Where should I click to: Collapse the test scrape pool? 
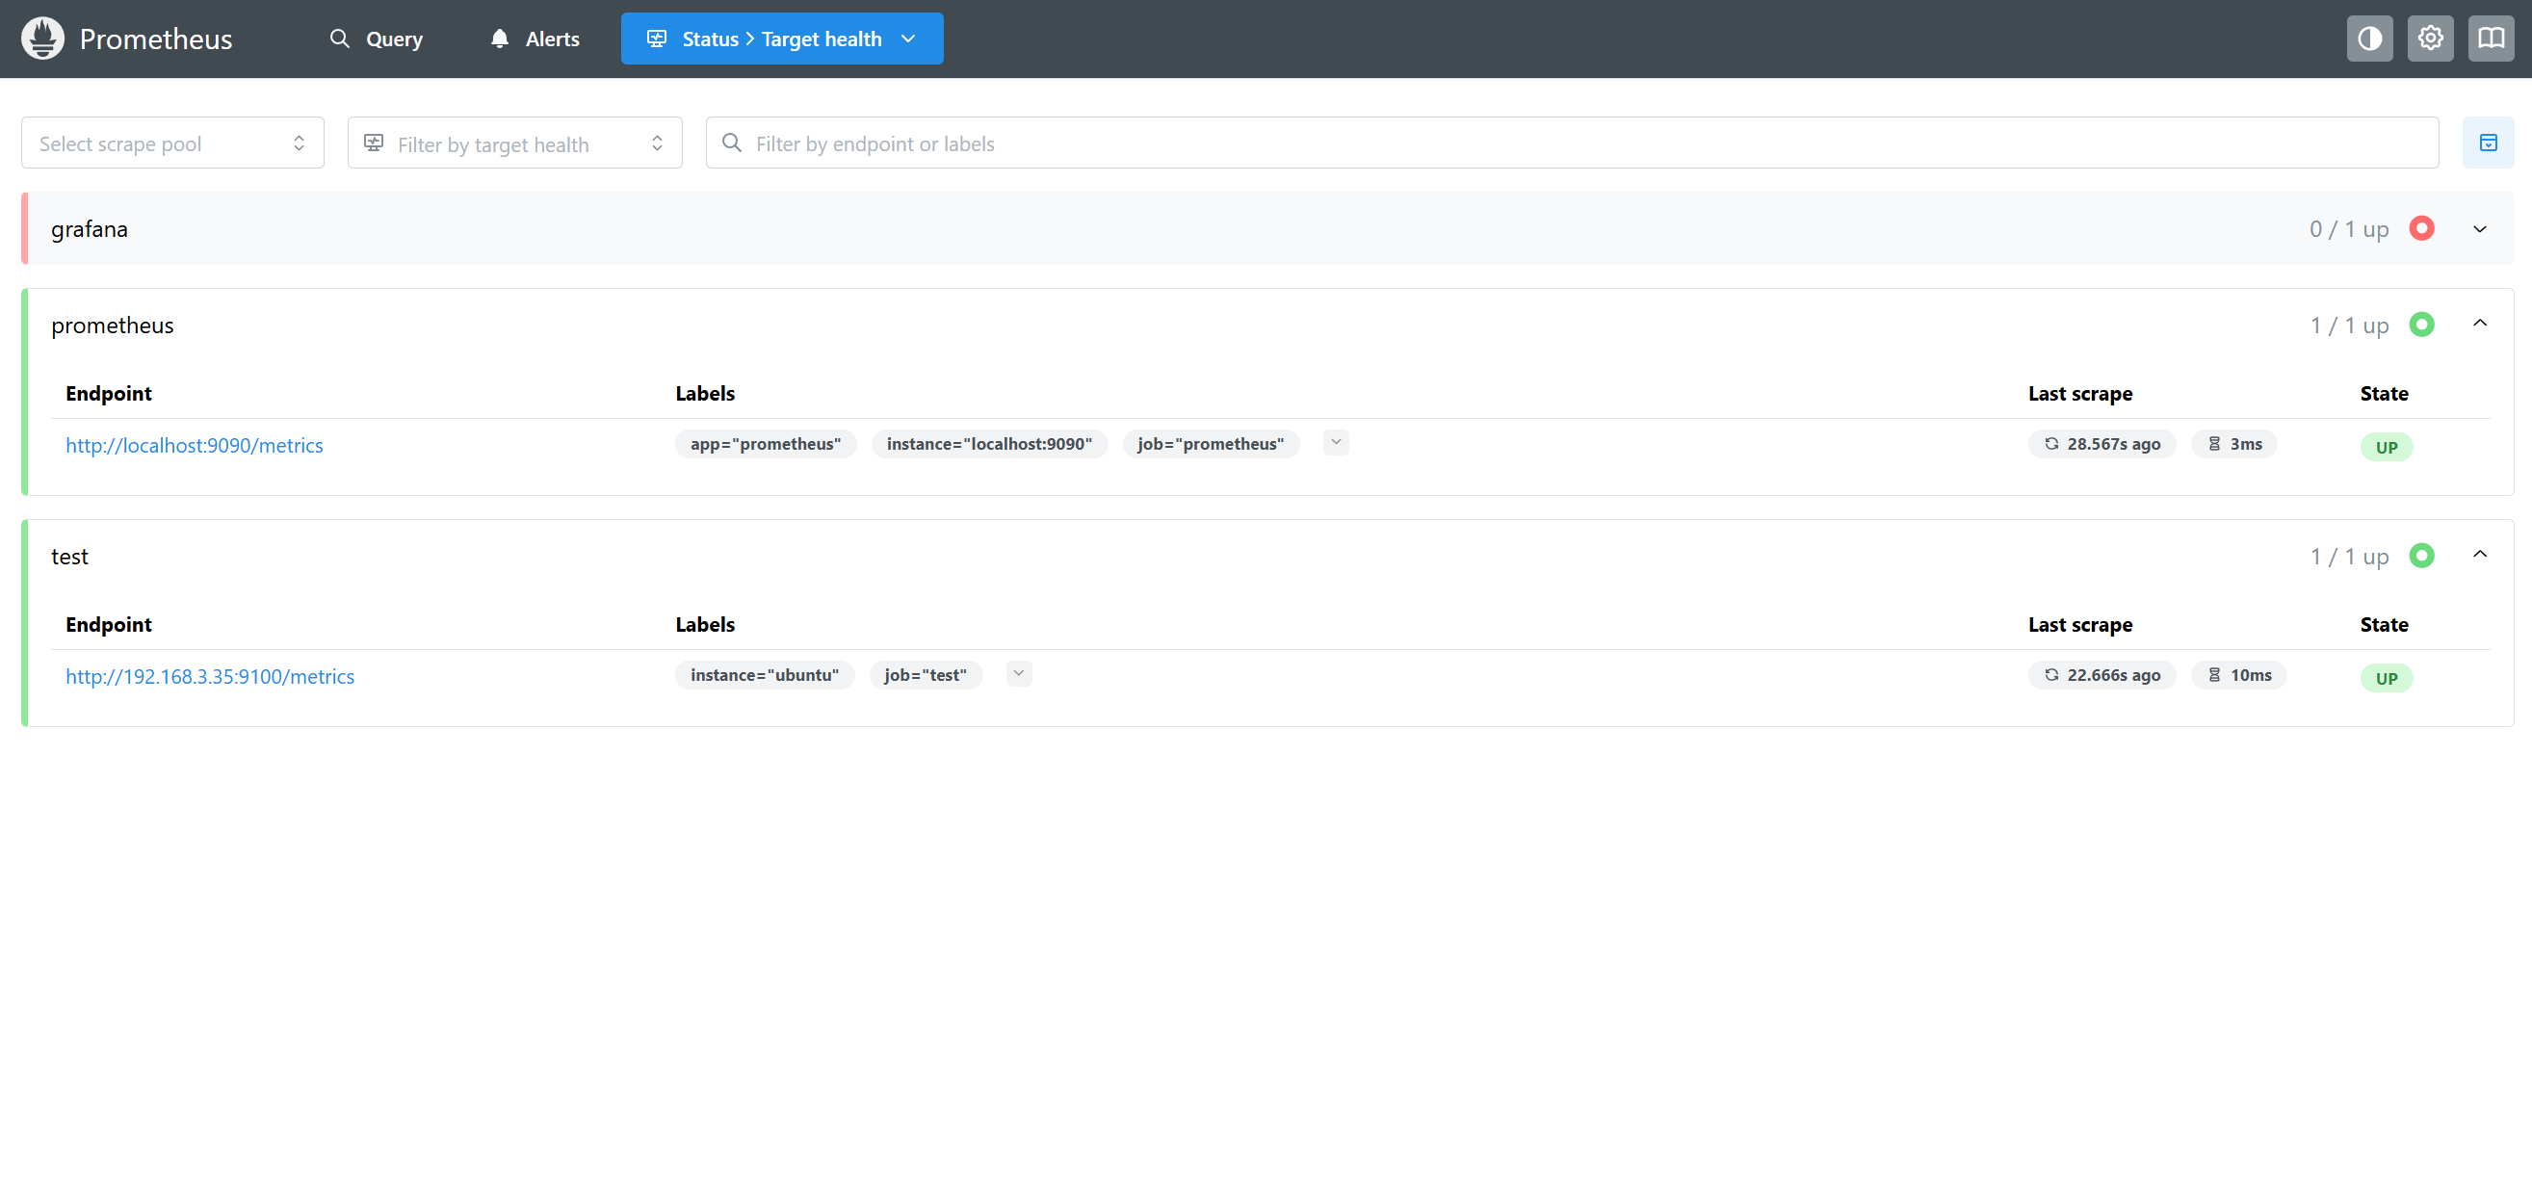pyautogui.click(x=2479, y=555)
